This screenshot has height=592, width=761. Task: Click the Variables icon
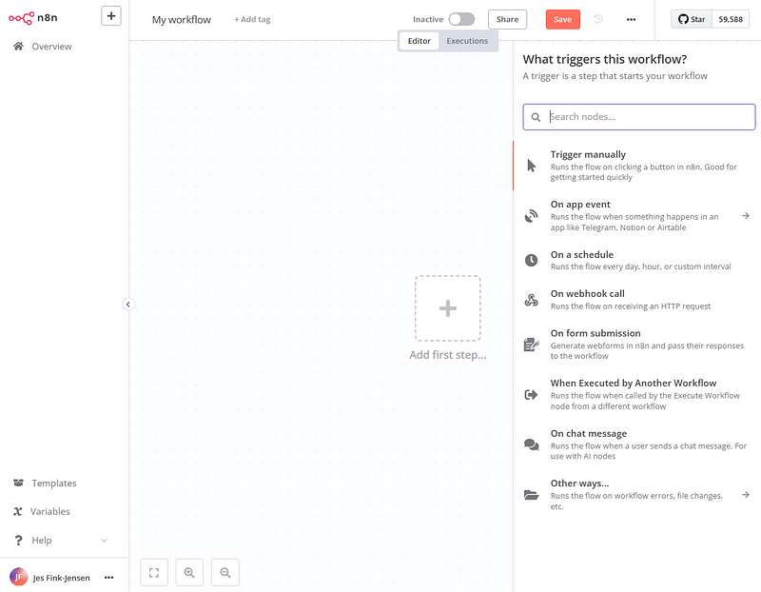tap(18, 511)
